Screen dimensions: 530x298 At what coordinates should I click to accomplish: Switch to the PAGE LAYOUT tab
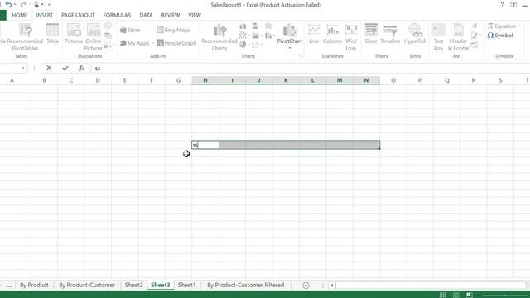tap(78, 15)
